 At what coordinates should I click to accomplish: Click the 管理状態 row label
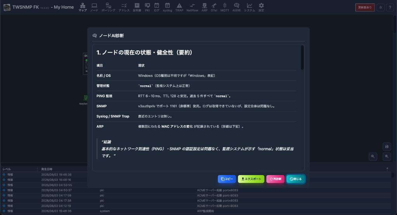pos(103,86)
